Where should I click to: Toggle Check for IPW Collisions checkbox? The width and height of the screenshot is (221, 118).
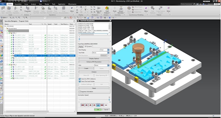[x=80, y=79]
